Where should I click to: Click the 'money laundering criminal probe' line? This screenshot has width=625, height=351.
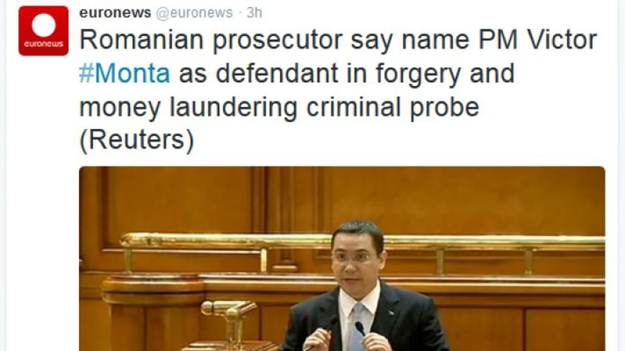coord(279,108)
